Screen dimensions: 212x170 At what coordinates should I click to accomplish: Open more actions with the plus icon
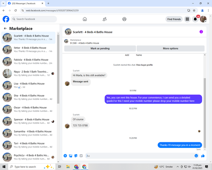pos(65,156)
